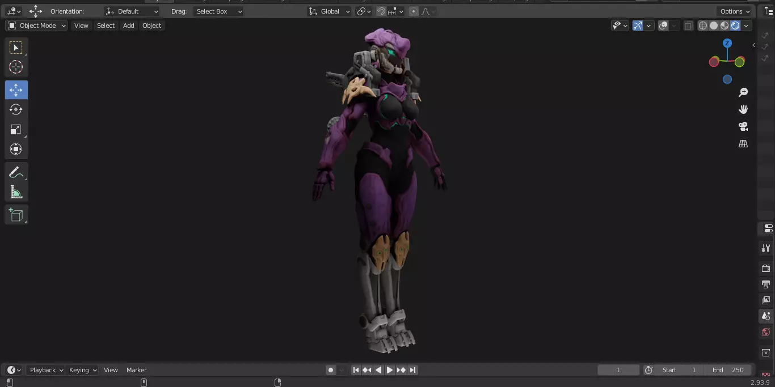The height and width of the screenshot is (387, 775).
Task: Play the animation forward
Action: pos(390,370)
